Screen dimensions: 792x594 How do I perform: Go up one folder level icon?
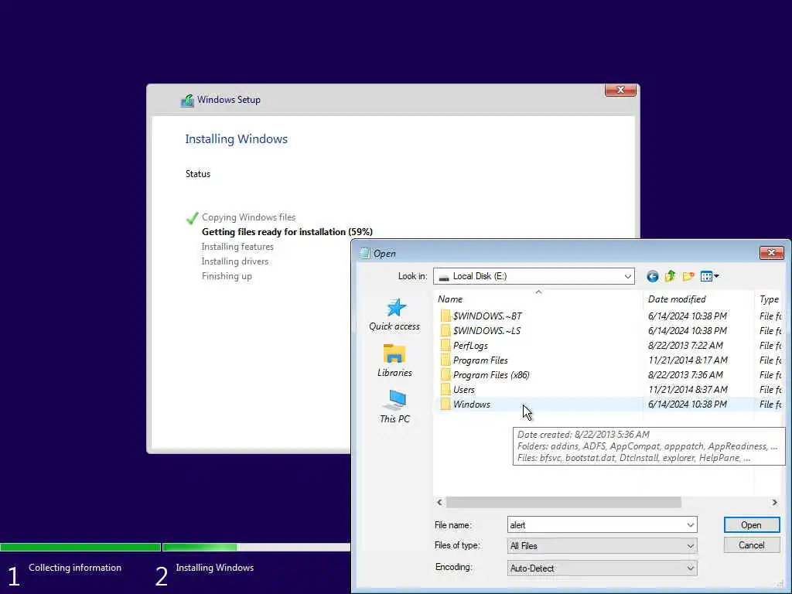pos(671,276)
